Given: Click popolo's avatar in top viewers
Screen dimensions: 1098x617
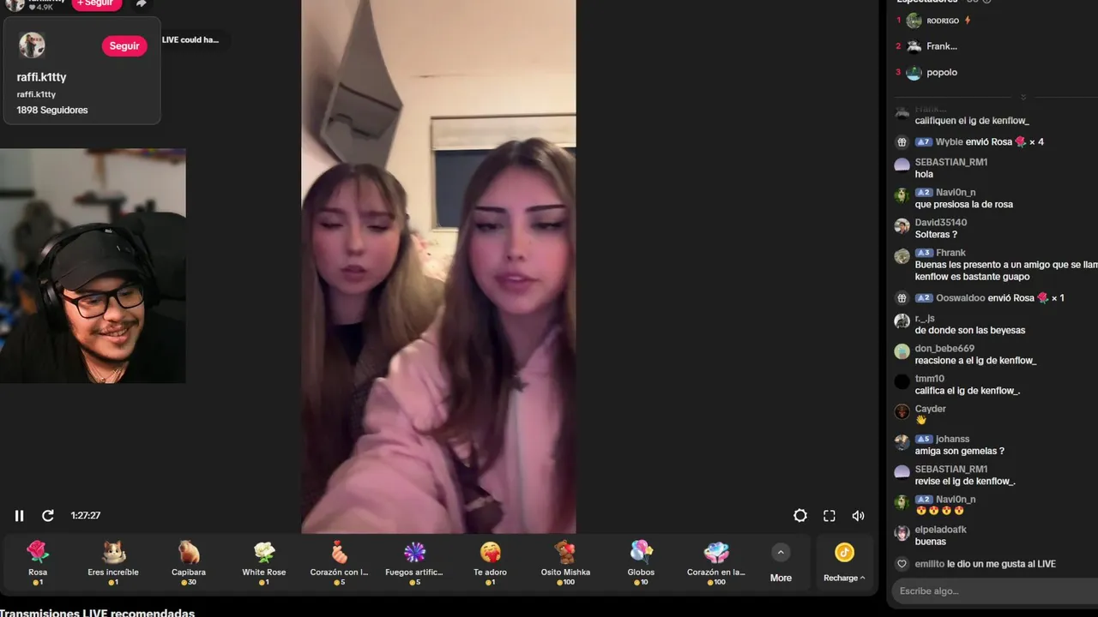Looking at the screenshot, I should [914, 73].
